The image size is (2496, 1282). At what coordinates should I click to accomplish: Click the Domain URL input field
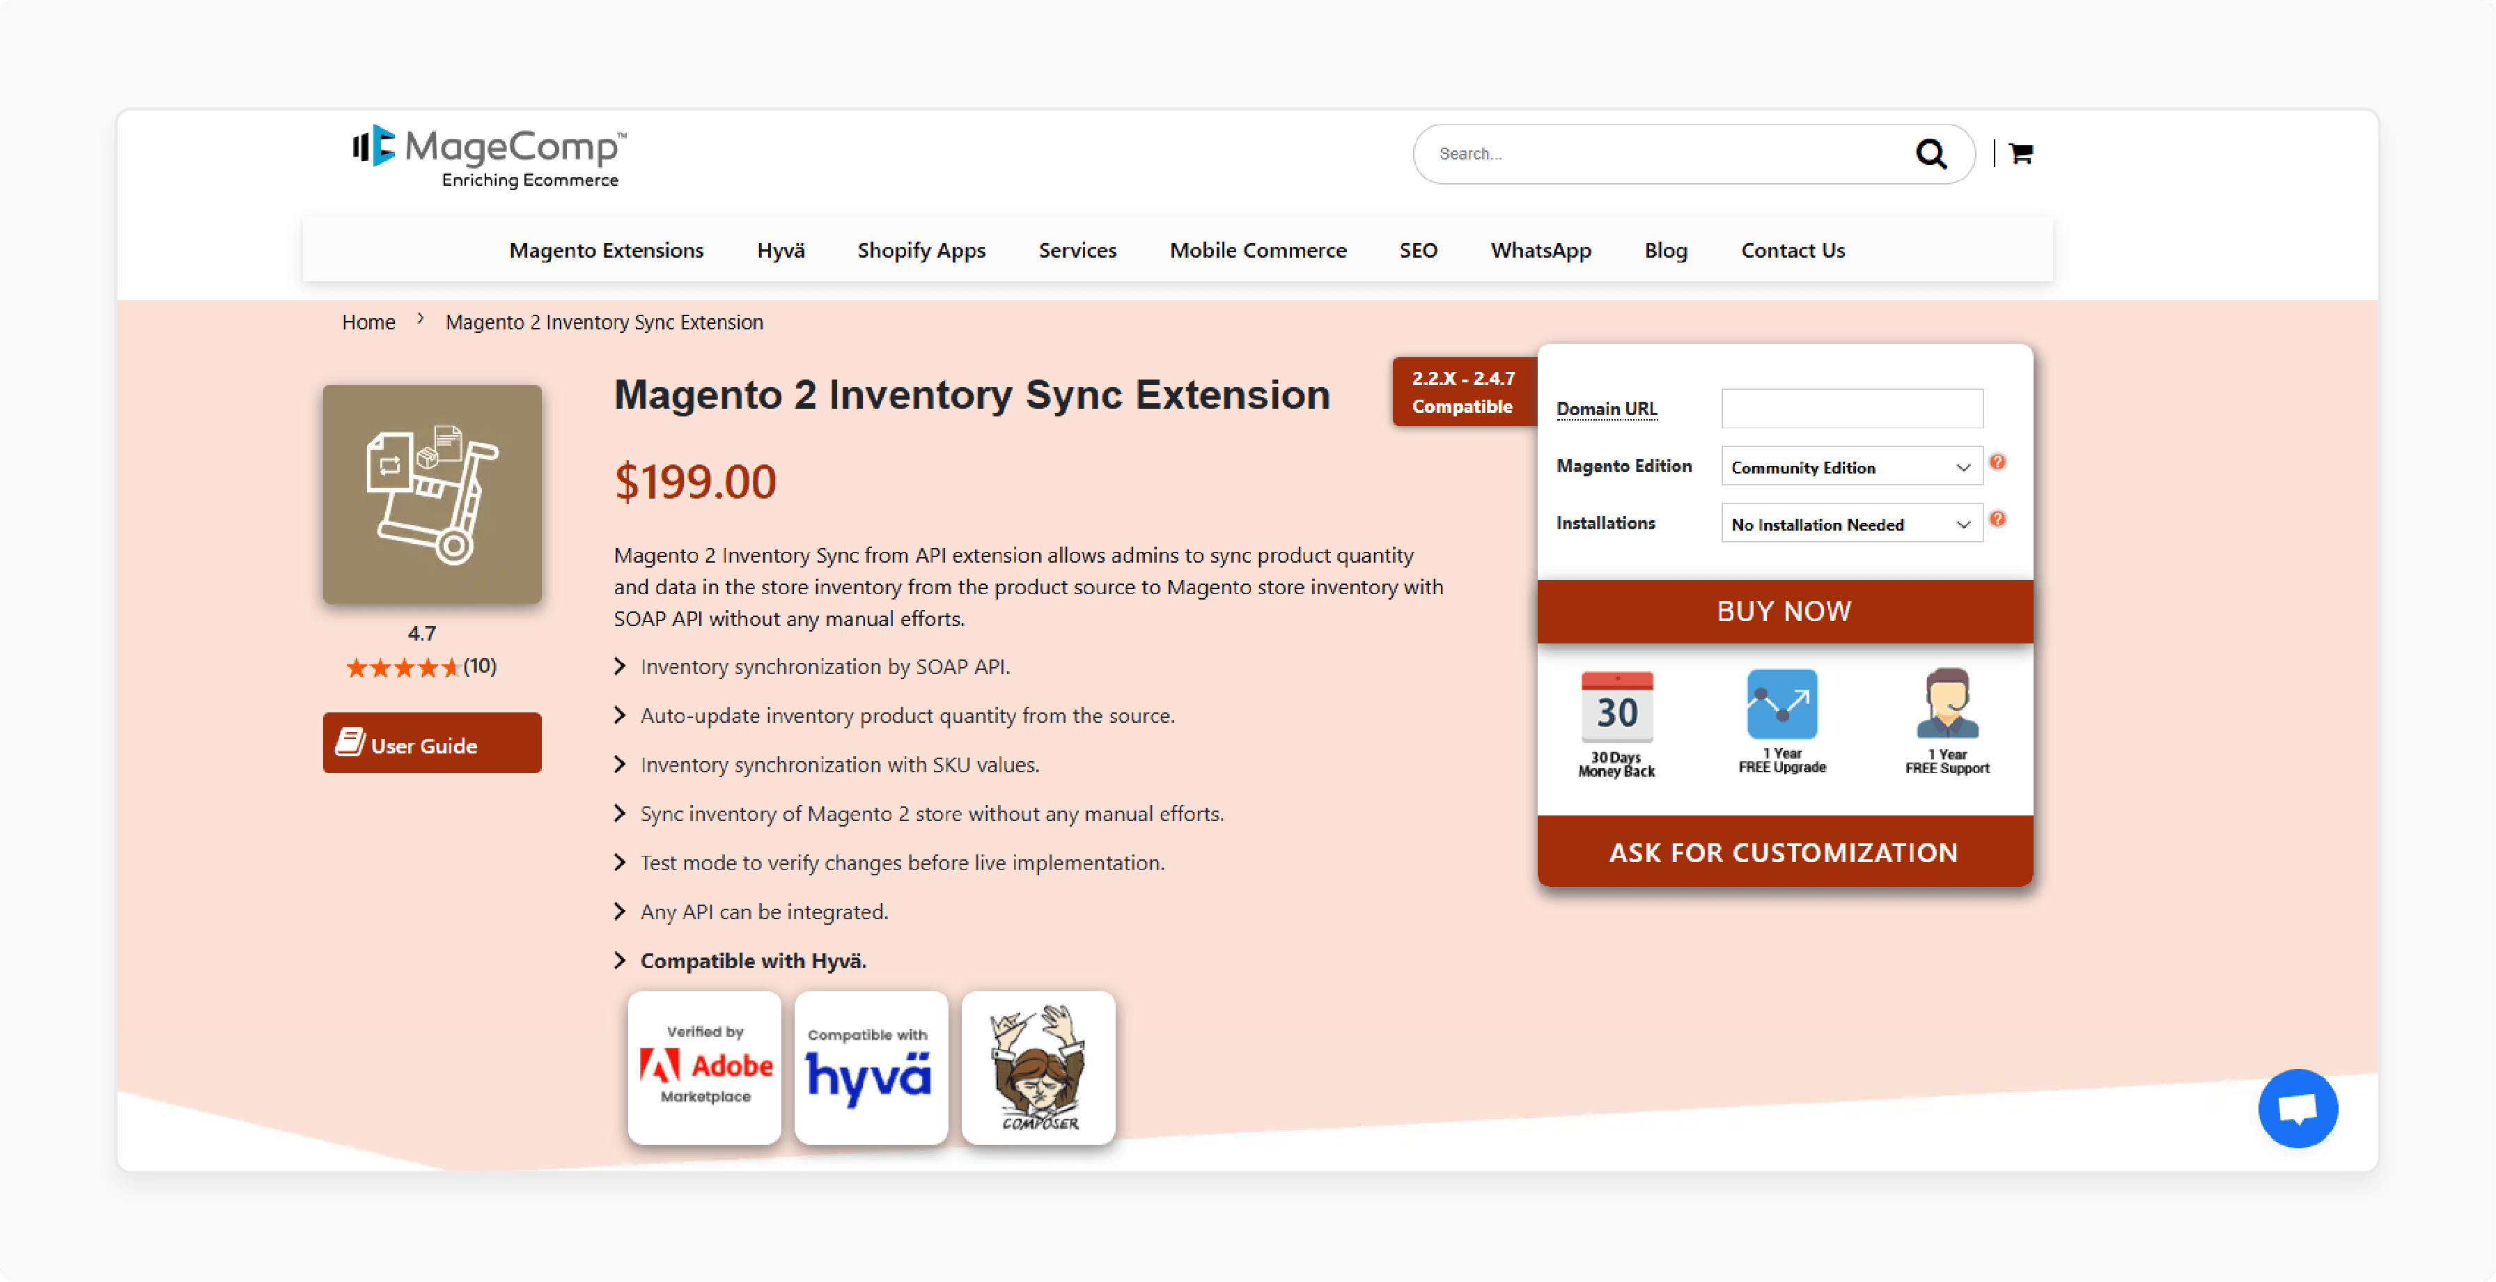[x=1852, y=408]
